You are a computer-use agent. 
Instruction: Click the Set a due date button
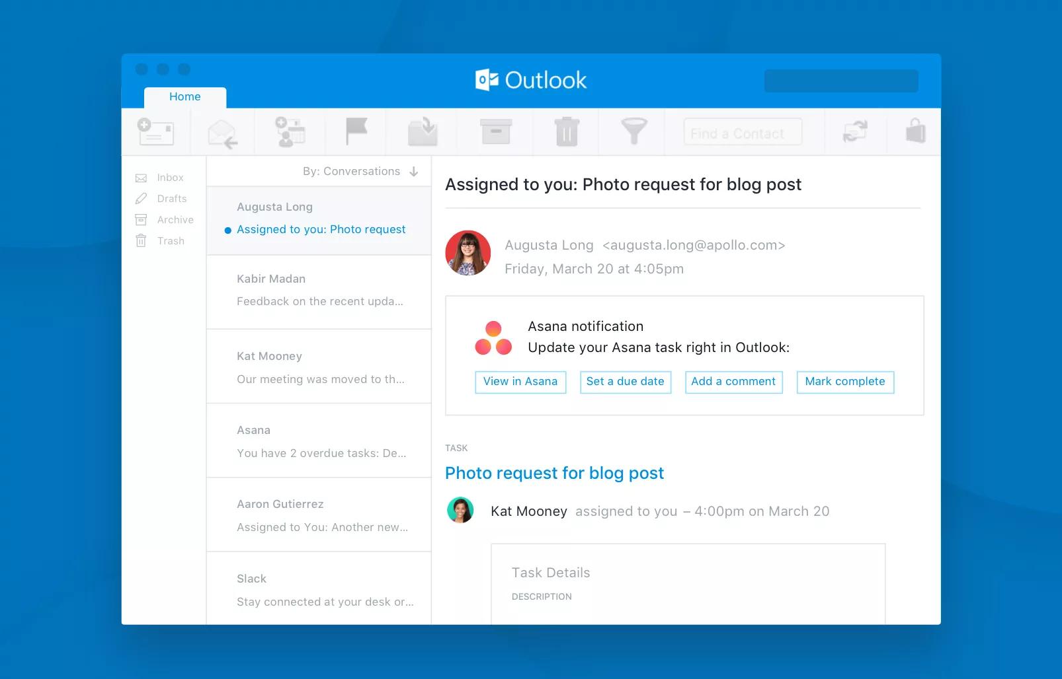point(625,382)
